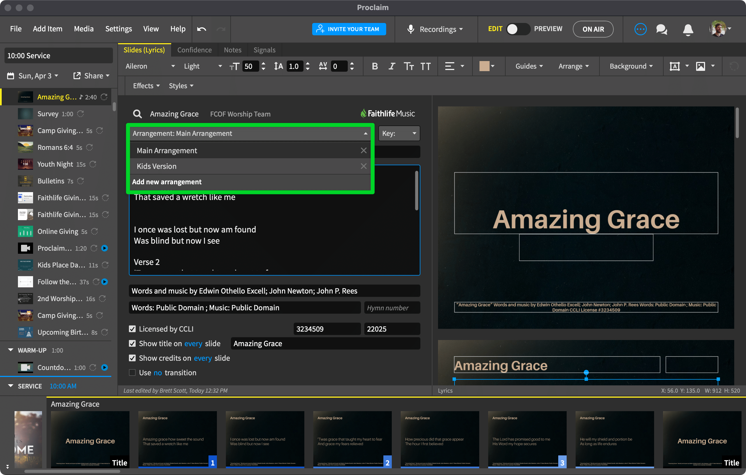The image size is (746, 475).
Task: Open the Effects dropdown
Action: pyautogui.click(x=146, y=86)
